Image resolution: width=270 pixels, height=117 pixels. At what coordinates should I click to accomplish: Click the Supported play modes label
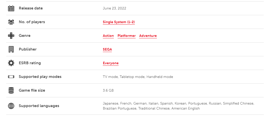point(40,77)
